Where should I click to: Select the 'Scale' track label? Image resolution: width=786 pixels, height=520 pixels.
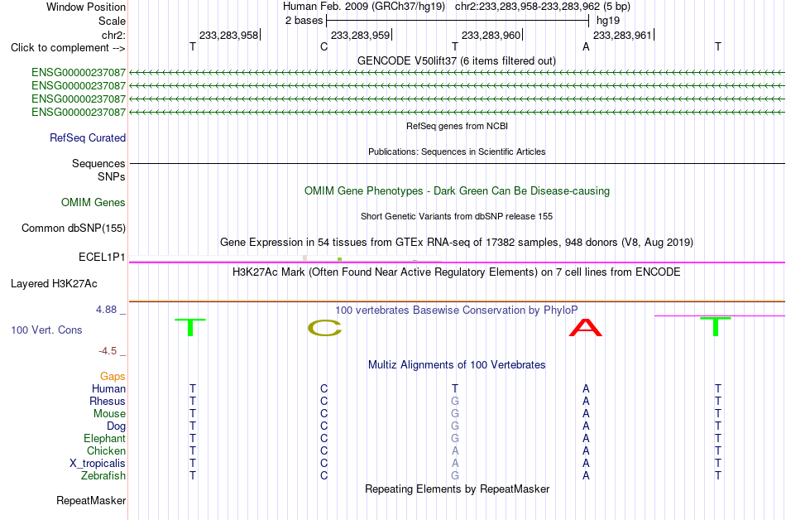[x=112, y=21]
